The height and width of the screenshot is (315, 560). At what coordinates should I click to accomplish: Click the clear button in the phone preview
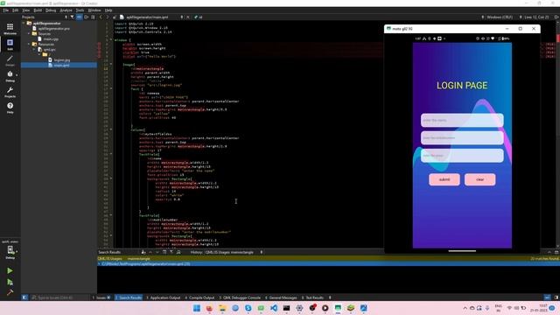click(479, 179)
